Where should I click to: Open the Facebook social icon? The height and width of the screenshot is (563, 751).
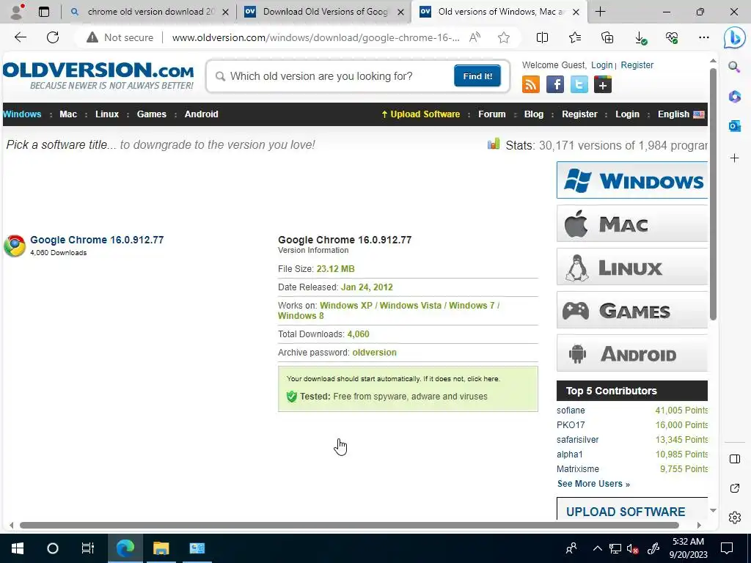(554, 85)
